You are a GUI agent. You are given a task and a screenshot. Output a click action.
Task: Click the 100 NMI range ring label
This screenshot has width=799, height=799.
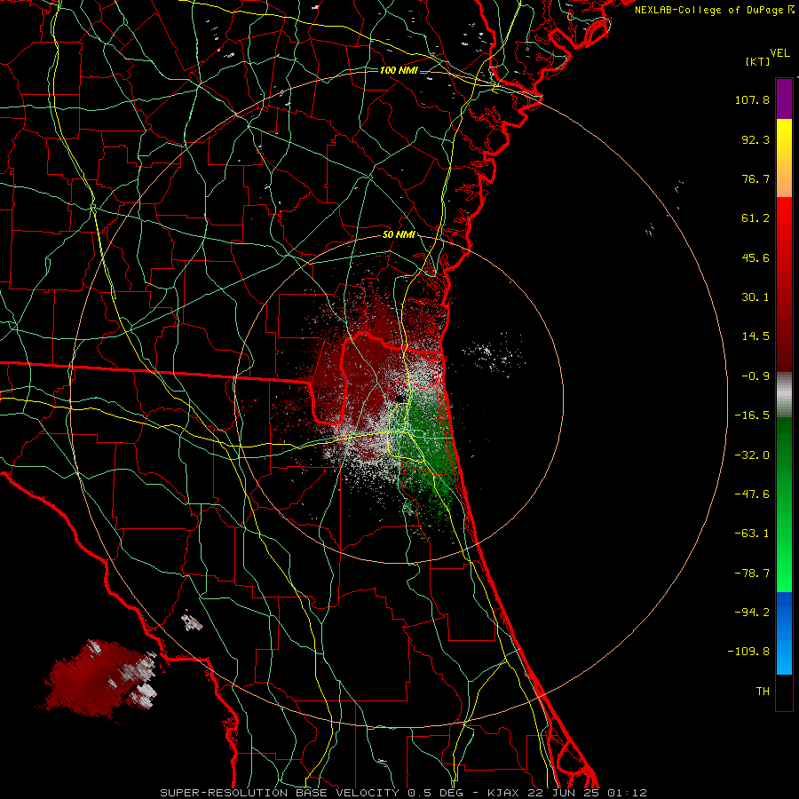point(399,70)
